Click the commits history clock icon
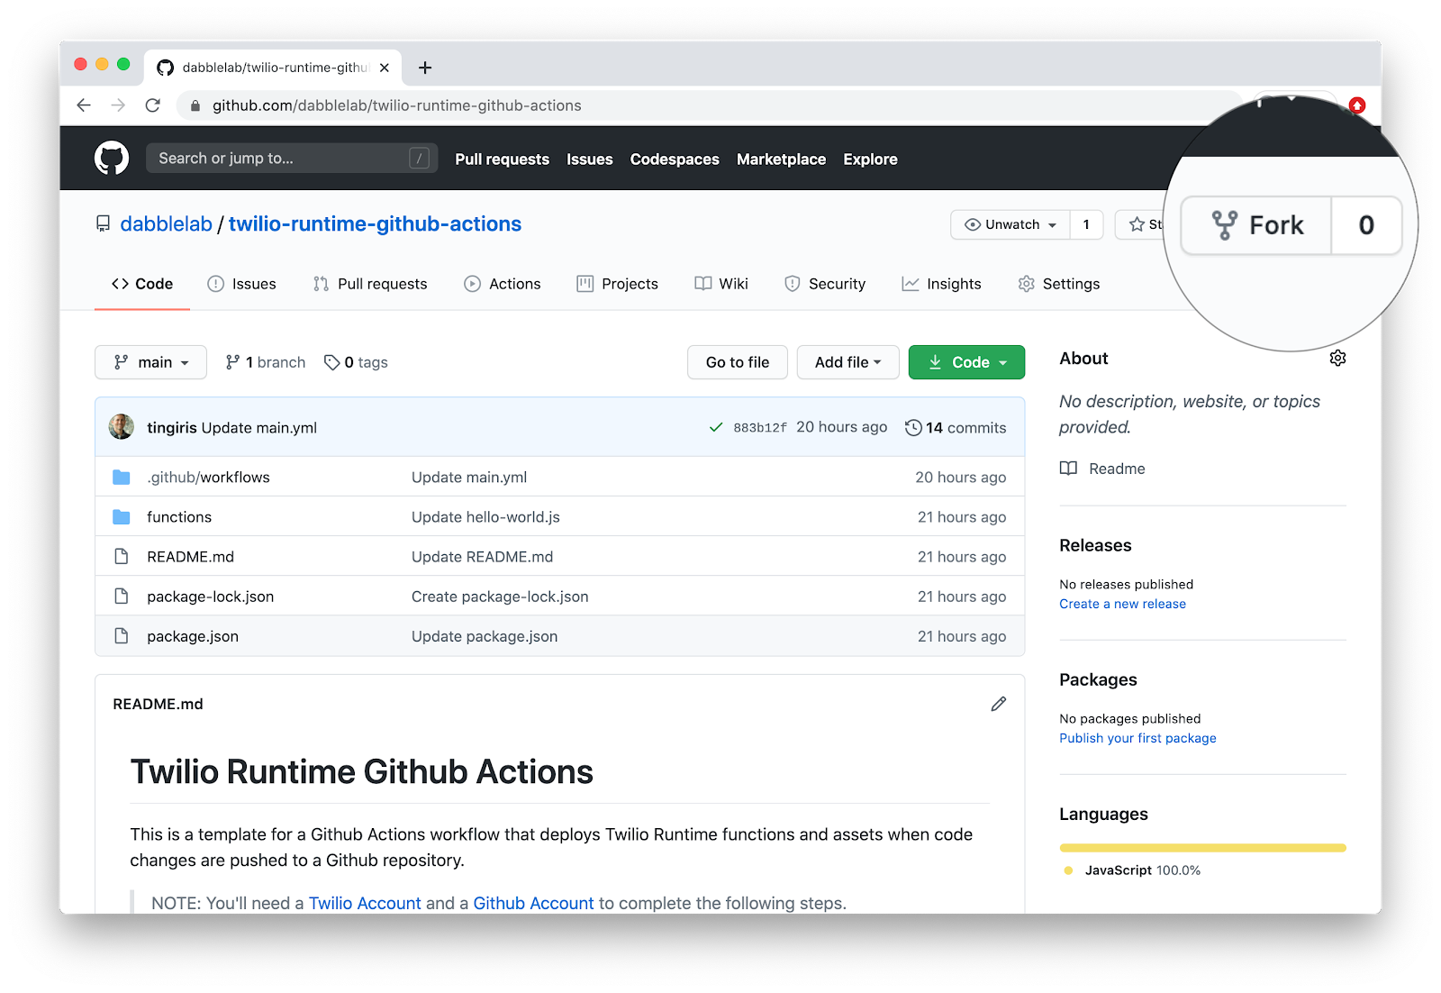This screenshot has width=1441, height=993. point(913,427)
